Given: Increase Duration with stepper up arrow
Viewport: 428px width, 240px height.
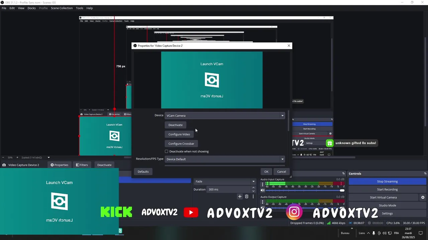Looking at the screenshot, I should point(253,188).
